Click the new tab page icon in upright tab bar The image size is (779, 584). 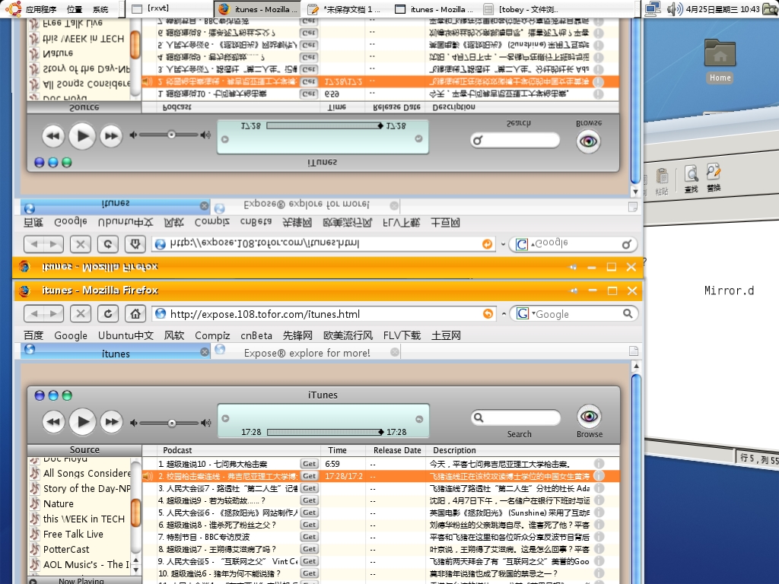[x=634, y=351]
